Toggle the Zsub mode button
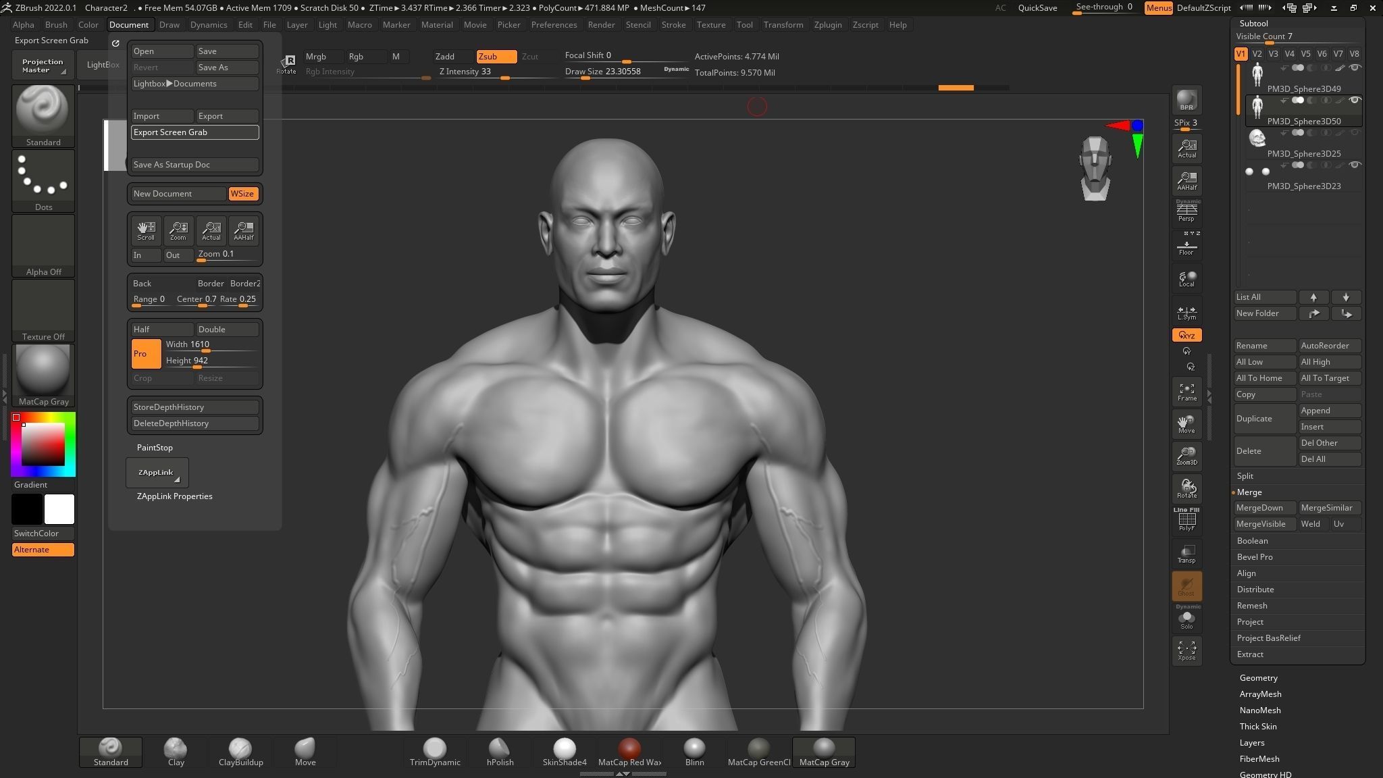This screenshot has width=1383, height=778. pyautogui.click(x=496, y=56)
